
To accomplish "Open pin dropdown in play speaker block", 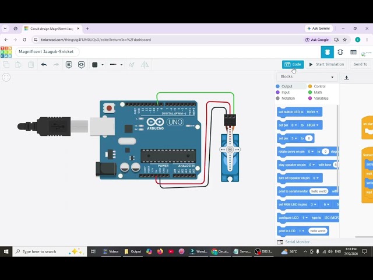I will coord(312,164).
